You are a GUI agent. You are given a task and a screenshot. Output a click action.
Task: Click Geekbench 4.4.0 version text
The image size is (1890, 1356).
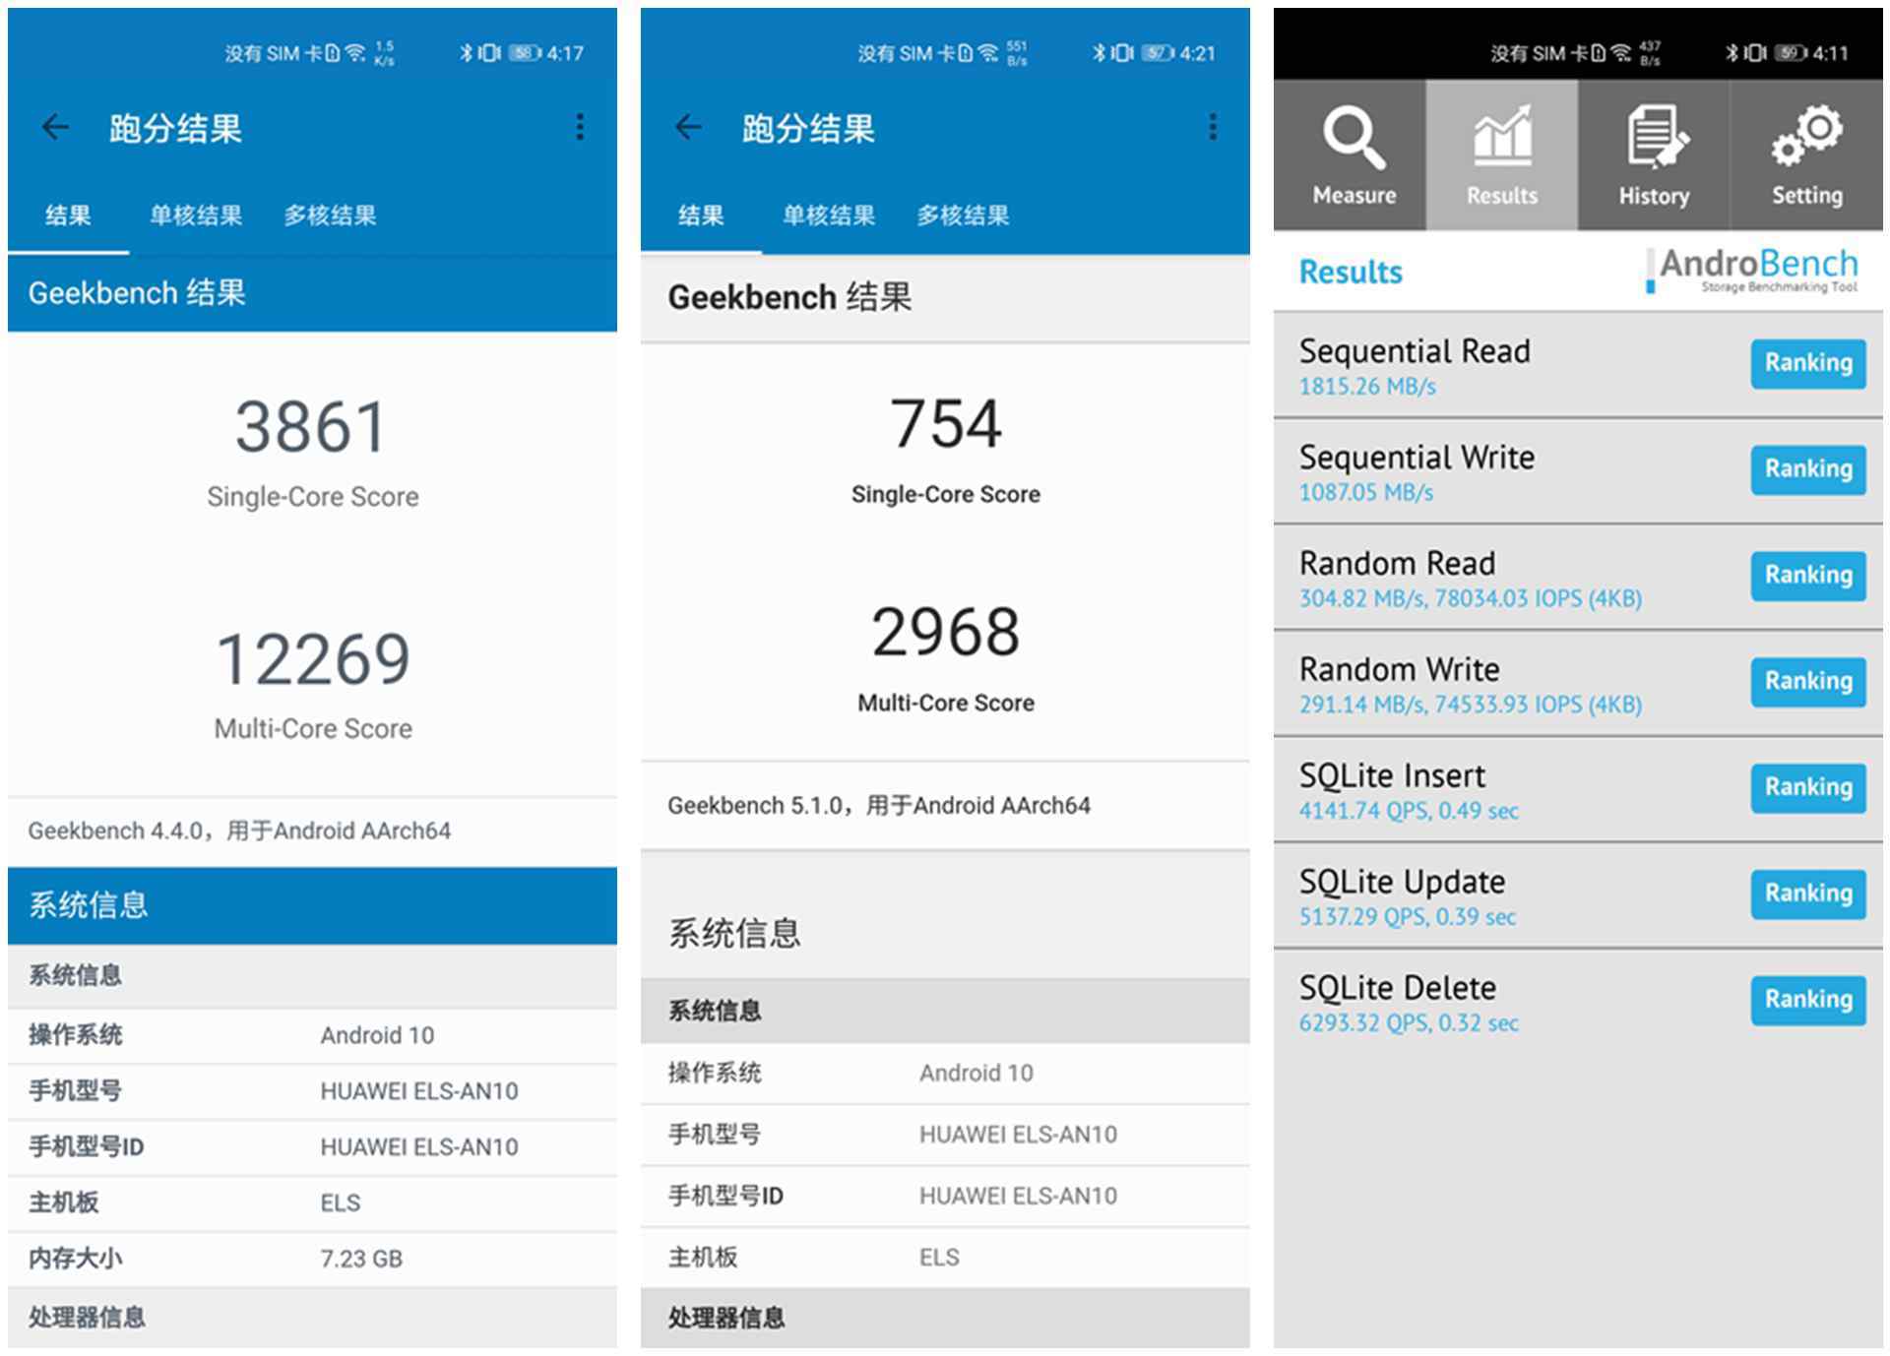pyautogui.click(x=239, y=832)
